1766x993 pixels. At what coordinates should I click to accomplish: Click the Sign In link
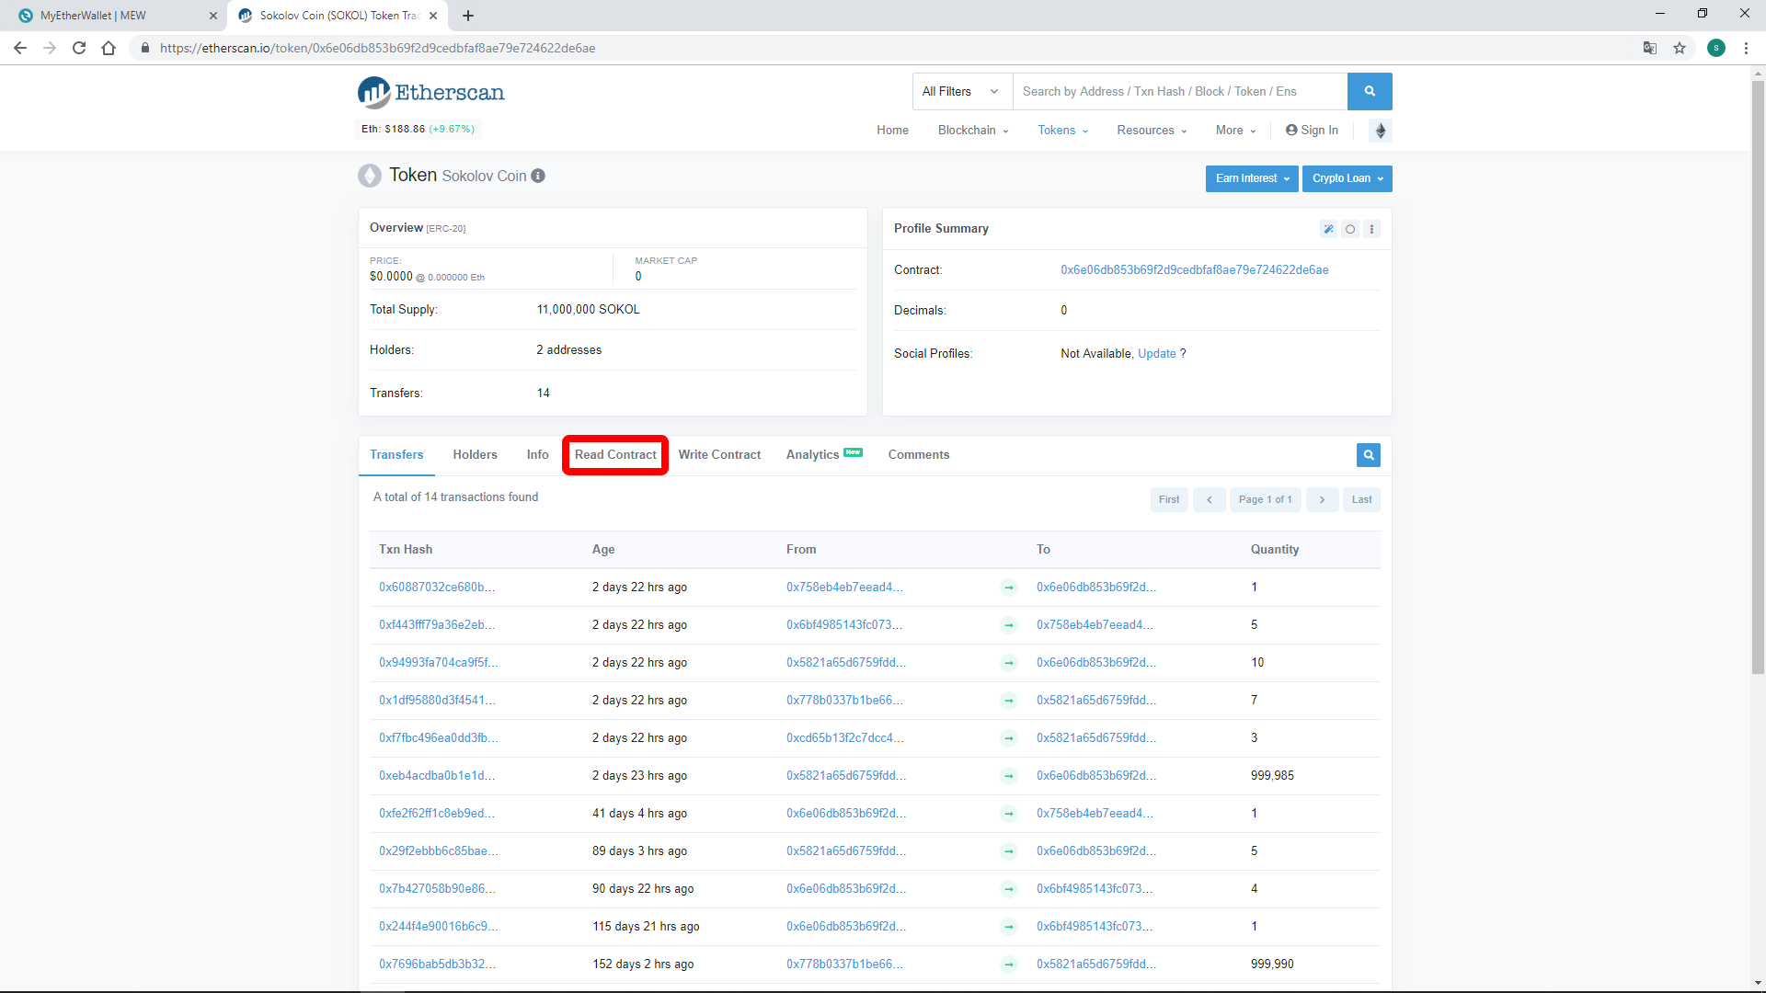(x=1313, y=131)
